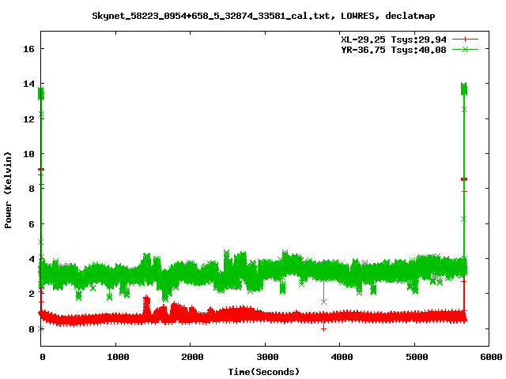Select the YR-36.75 Tsys:40.08 legend entry

click(x=394, y=50)
